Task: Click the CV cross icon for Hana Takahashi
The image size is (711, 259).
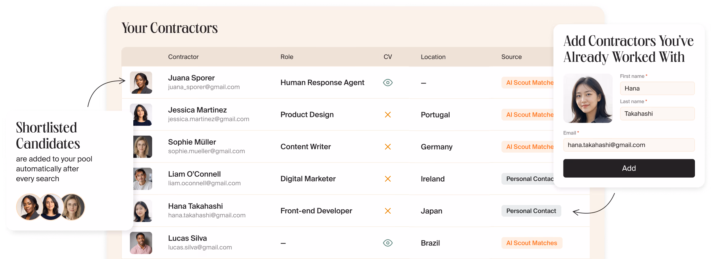Action: click(x=388, y=211)
